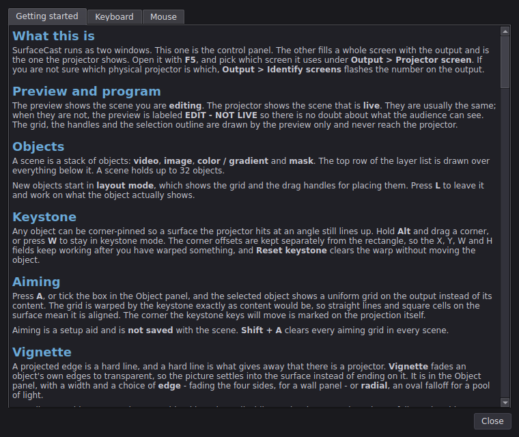The image size is (519, 437).
Task: Click the bold 'EDIT - NOT LIVE' text
Action: click(221, 115)
